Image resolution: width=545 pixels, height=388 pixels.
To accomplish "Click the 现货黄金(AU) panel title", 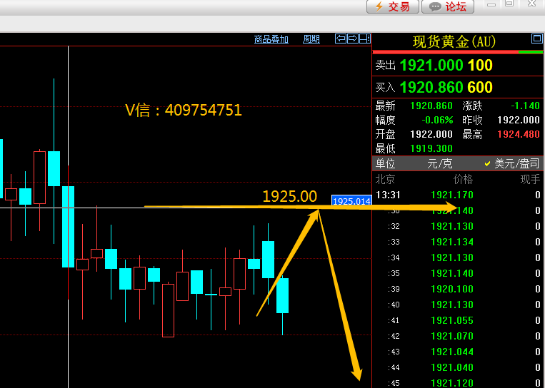I will point(454,42).
